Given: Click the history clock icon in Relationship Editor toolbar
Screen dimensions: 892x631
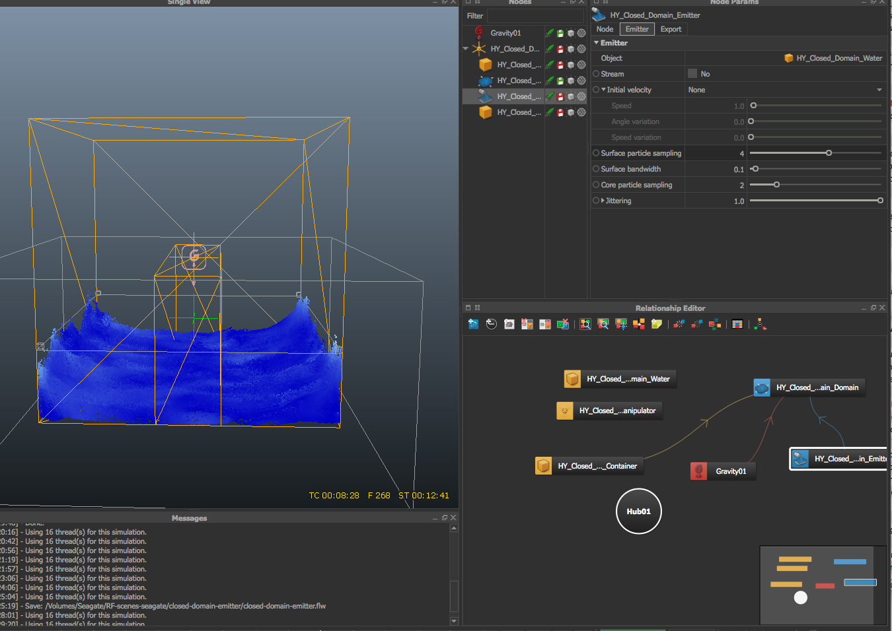Looking at the screenshot, I should coord(491,324).
